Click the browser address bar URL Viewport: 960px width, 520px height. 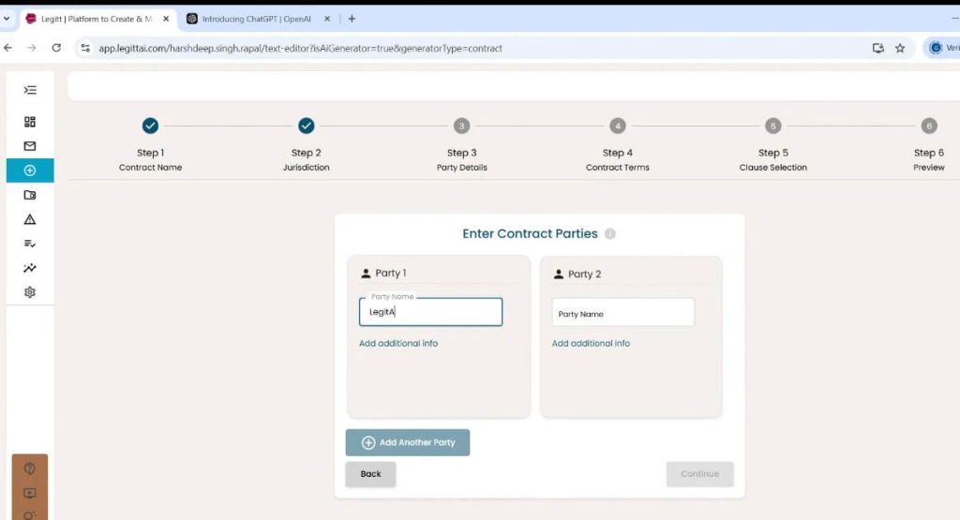(x=300, y=49)
